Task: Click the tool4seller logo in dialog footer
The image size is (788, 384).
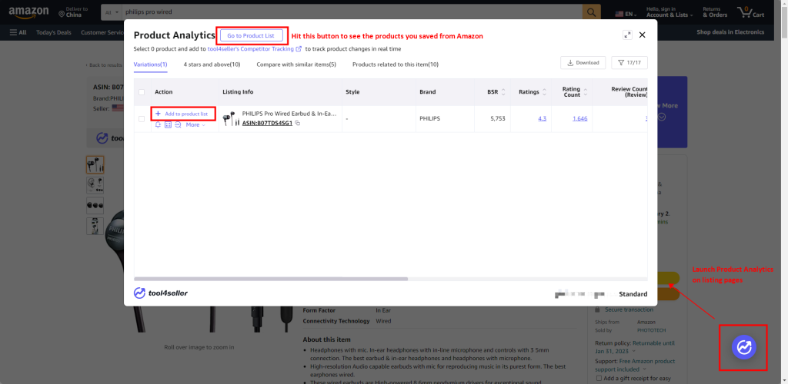Action: click(x=161, y=293)
